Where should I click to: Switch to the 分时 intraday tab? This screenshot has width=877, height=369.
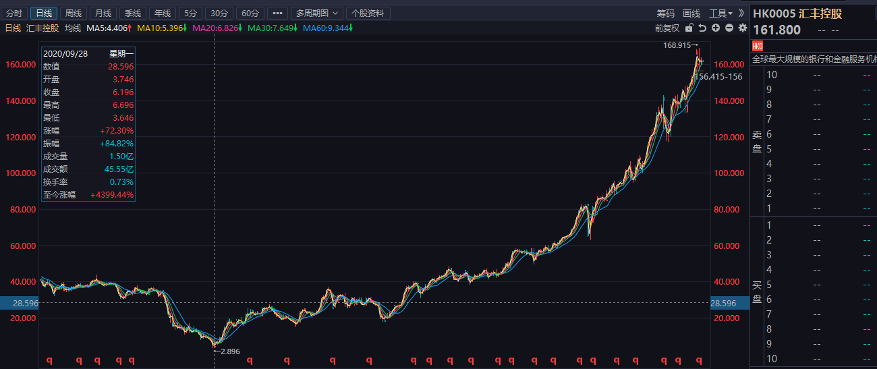click(14, 13)
